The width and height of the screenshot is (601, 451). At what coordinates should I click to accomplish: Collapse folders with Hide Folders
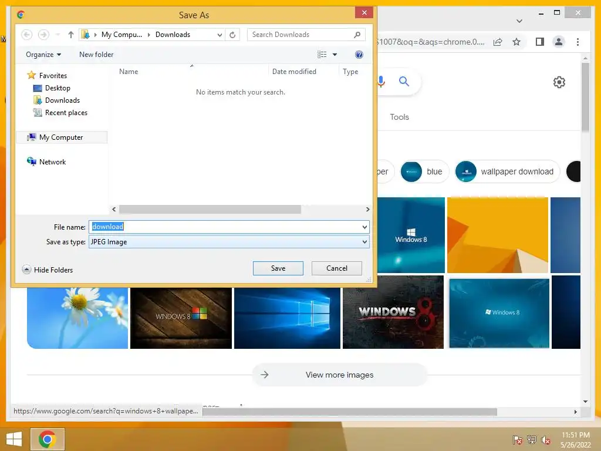48,270
